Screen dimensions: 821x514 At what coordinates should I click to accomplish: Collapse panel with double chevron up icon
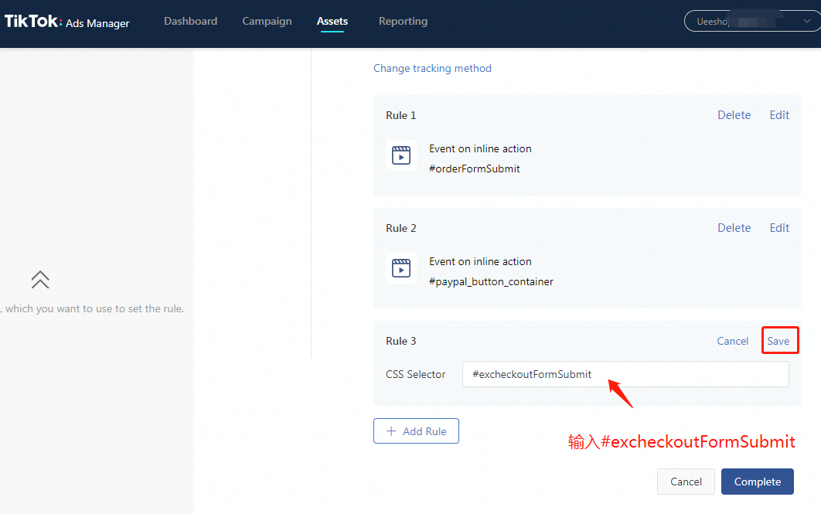(40, 280)
